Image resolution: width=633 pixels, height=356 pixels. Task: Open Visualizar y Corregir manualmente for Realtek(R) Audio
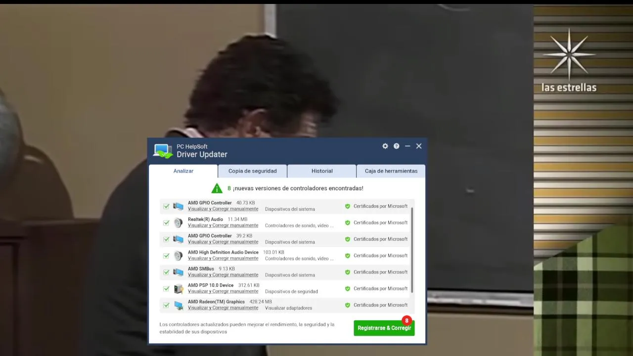(223, 225)
